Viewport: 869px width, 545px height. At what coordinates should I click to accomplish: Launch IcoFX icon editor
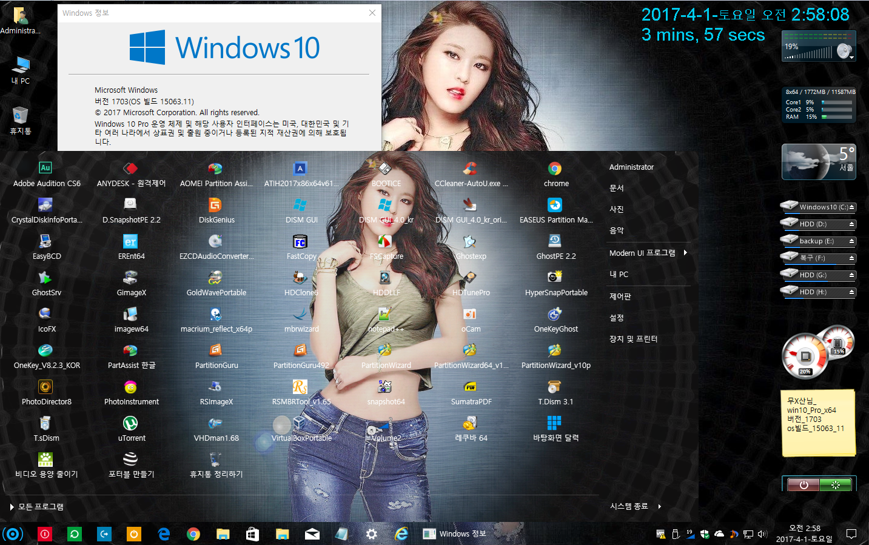pyautogui.click(x=46, y=320)
